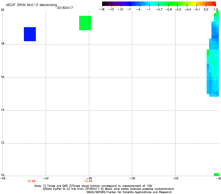This screenshot has width=221, height=194.
Task: Select the "-0.7" color scale label
Action: [159, 10]
